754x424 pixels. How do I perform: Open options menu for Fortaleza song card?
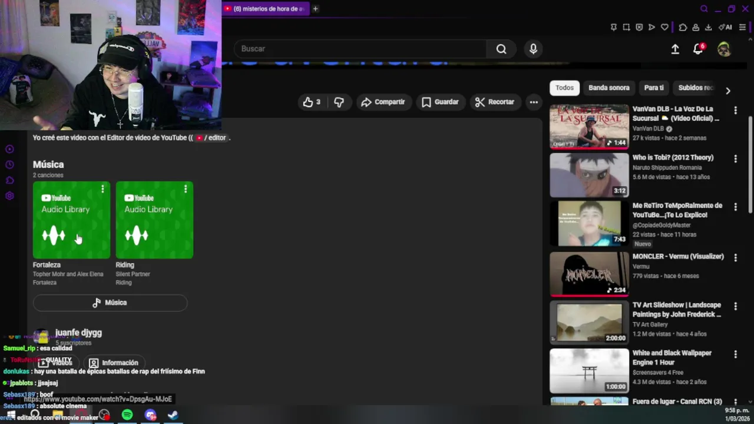pyautogui.click(x=102, y=189)
